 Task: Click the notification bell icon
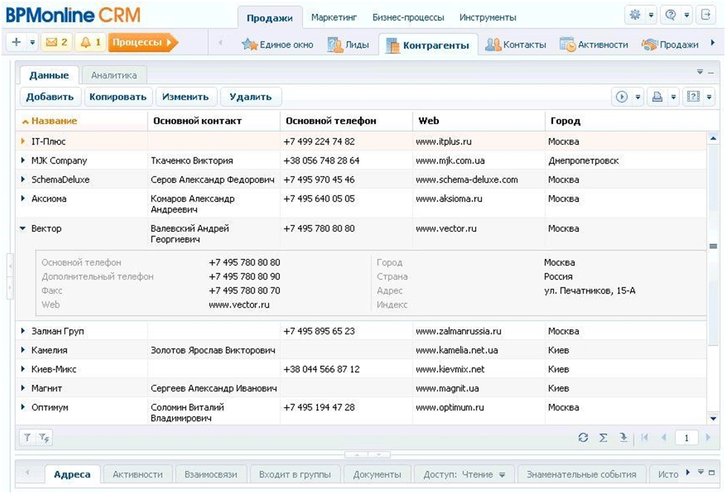[x=85, y=43]
